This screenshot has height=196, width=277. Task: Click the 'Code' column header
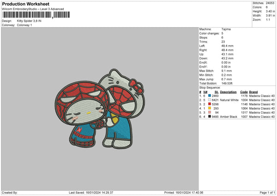tap(244, 92)
